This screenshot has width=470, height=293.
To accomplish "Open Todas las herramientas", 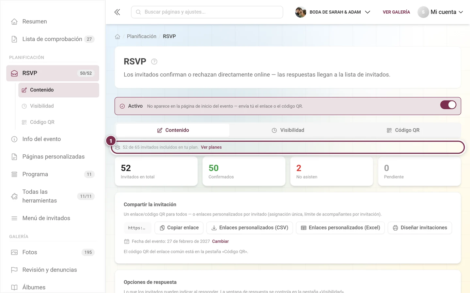I will click(53, 196).
